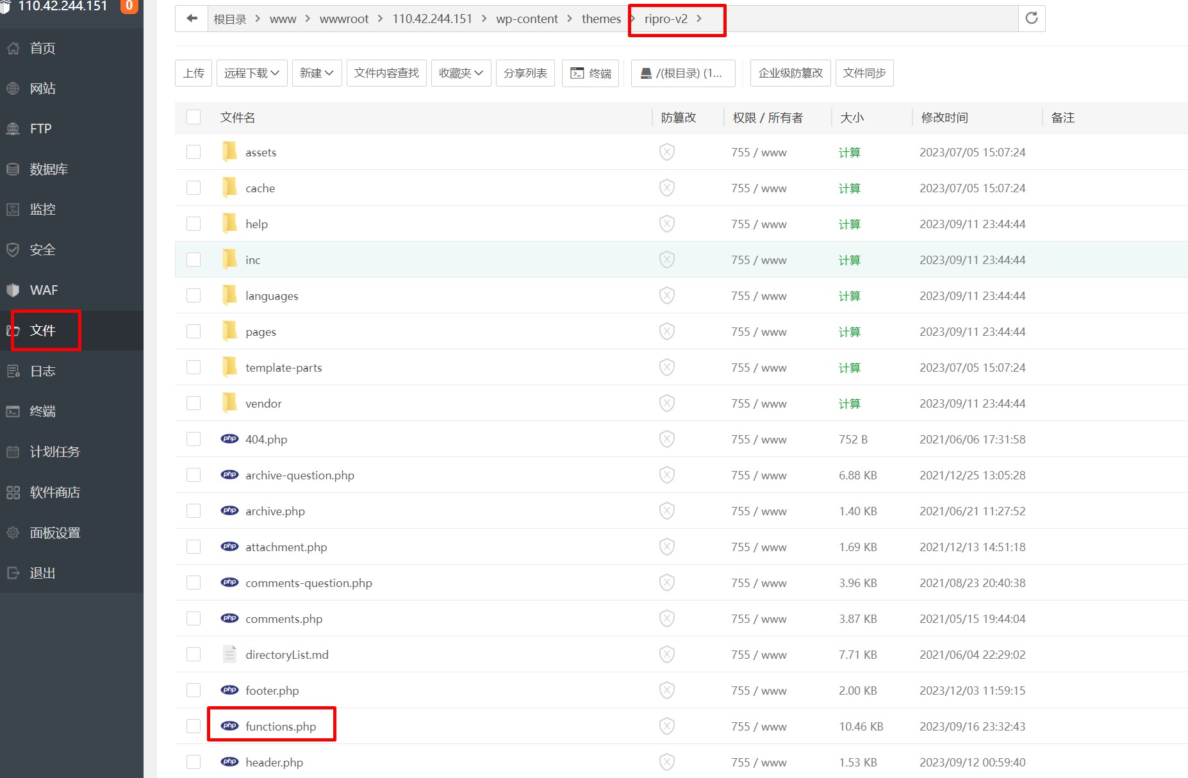Toggle the select-all checkbox in header
This screenshot has width=1188, height=778.
[x=194, y=117]
